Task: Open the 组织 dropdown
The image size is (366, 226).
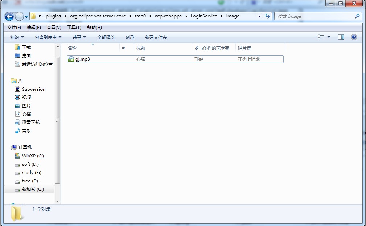Action: click(17, 37)
